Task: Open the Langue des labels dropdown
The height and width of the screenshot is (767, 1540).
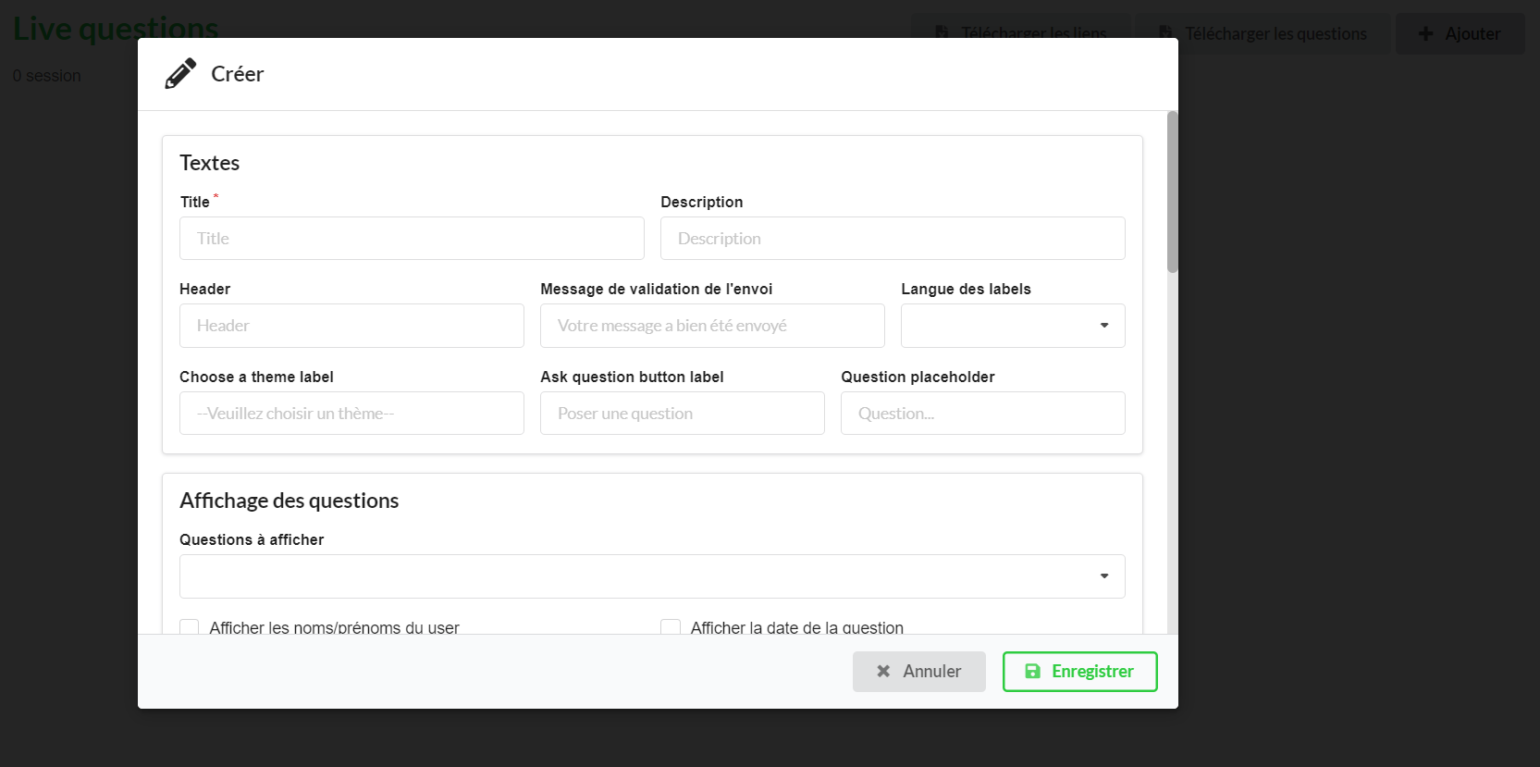Action: 1012,326
